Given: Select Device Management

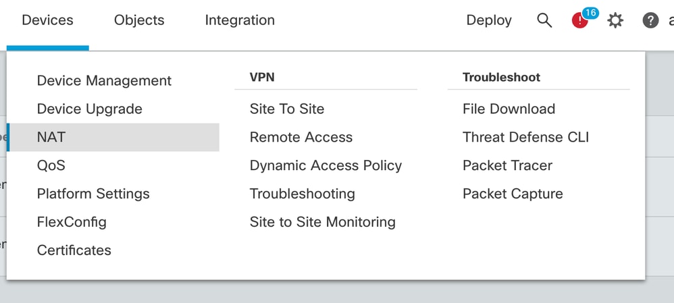Looking at the screenshot, I should click(x=105, y=81).
